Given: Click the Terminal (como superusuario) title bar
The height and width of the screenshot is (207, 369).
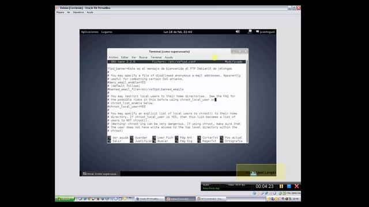Looking at the screenshot, I should pos(169,51).
